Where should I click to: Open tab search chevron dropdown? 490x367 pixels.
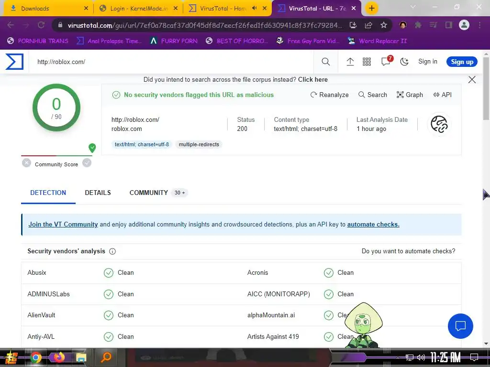413,7
